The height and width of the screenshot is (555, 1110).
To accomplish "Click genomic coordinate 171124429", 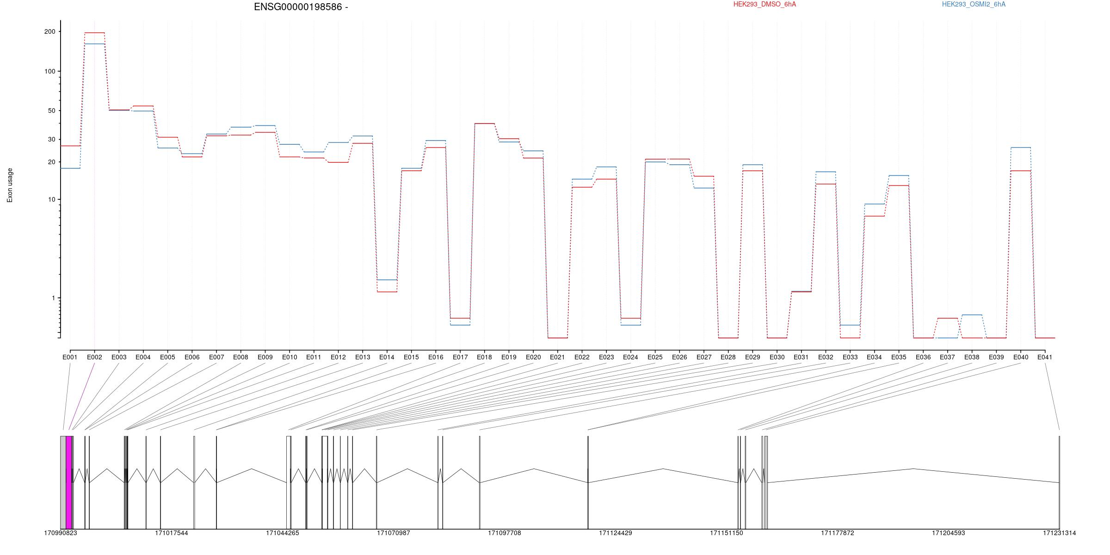I will click(x=616, y=533).
